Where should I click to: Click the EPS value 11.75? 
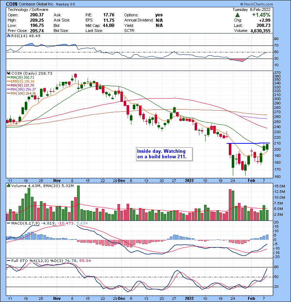coord(109,20)
